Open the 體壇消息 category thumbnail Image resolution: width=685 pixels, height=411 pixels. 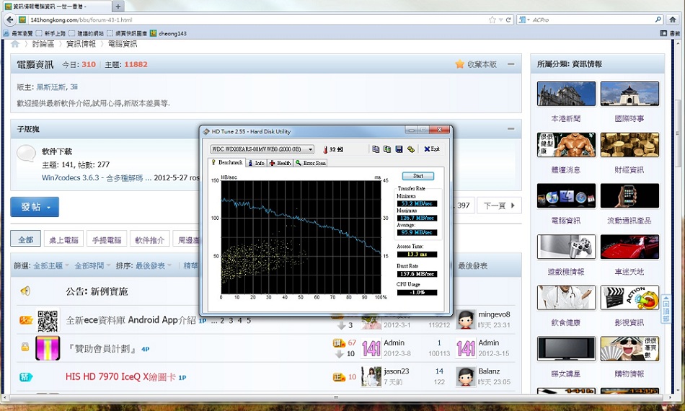[x=566, y=144]
